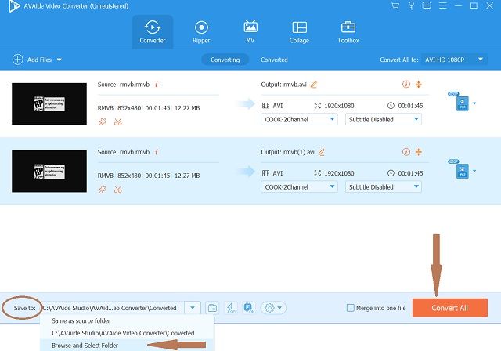View source info for second rmvb.rmvb file
501x351 pixels.
pyautogui.click(x=157, y=152)
